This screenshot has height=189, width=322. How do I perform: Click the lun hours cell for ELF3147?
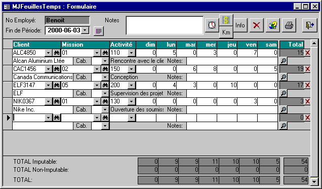[167, 85]
